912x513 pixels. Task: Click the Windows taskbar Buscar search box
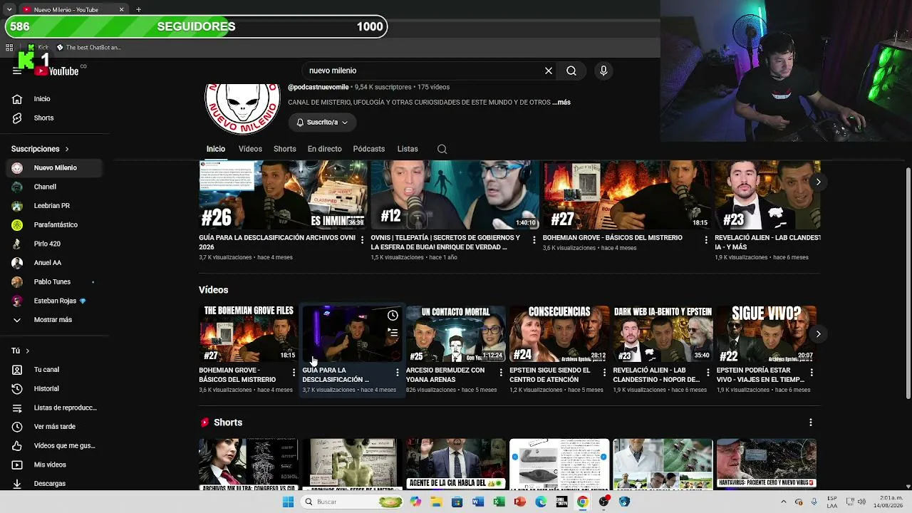click(x=353, y=502)
